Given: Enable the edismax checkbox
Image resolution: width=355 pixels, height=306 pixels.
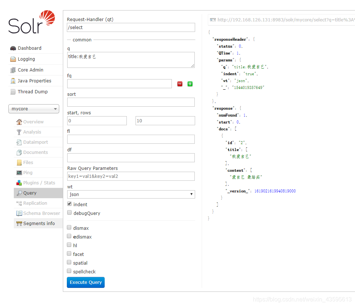Looking at the screenshot, I should [x=69, y=236].
